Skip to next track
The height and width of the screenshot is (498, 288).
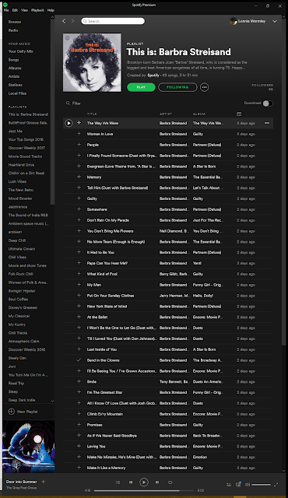point(157,482)
